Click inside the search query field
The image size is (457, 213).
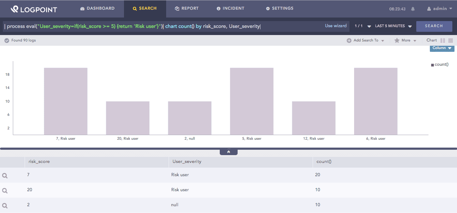161,26
